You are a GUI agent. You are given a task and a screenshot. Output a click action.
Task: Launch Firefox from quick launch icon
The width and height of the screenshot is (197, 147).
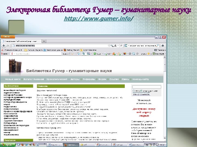pyautogui.click(x=22, y=145)
